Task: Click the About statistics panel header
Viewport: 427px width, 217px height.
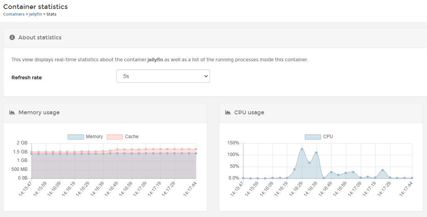Action: pyautogui.click(x=40, y=37)
